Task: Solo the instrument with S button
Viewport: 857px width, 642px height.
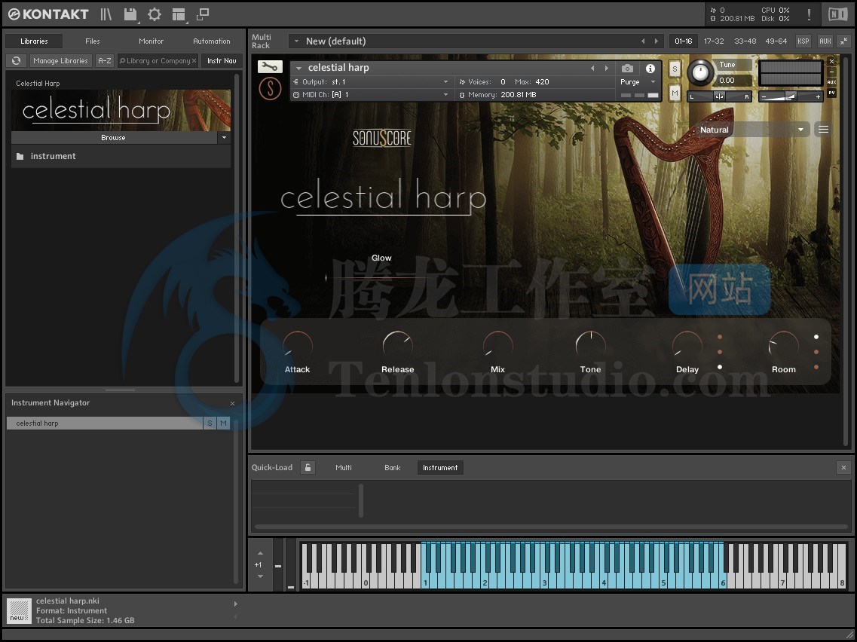Action: coord(675,69)
